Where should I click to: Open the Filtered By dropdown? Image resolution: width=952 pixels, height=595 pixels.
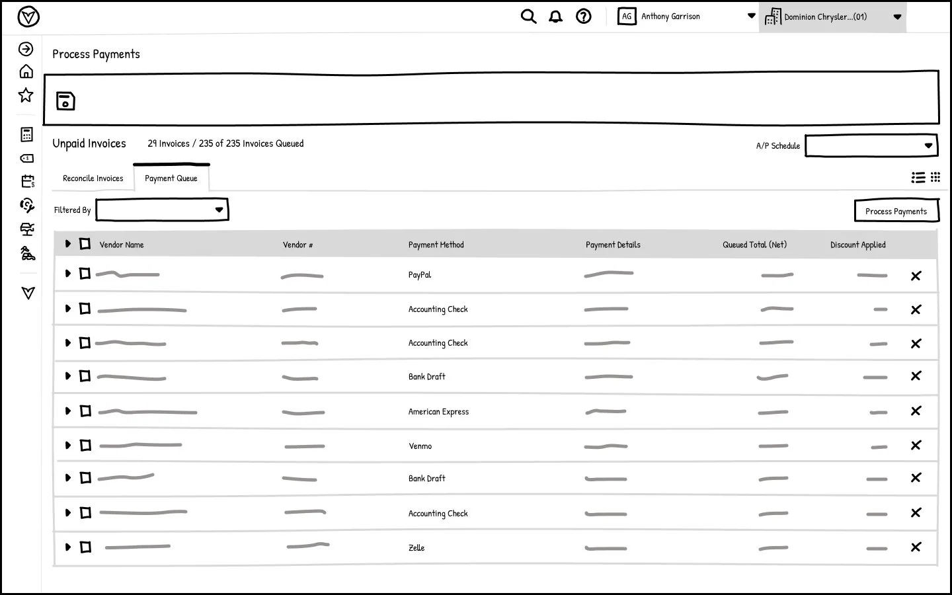162,210
